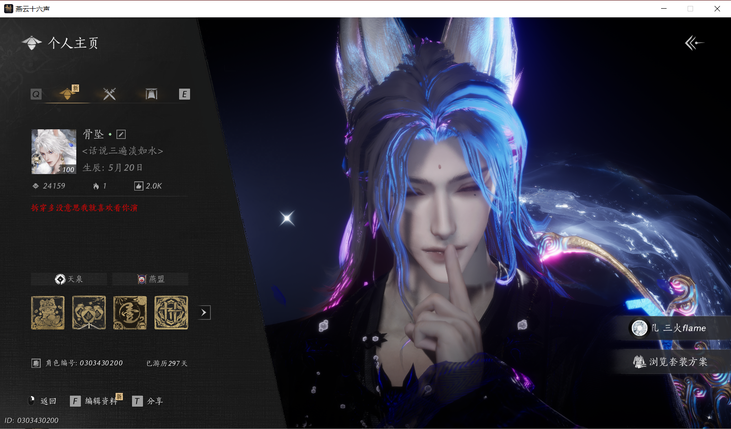Image resolution: width=731 pixels, height=429 pixels.
Task: Click the E next-tab key icon
Action: 184,94
